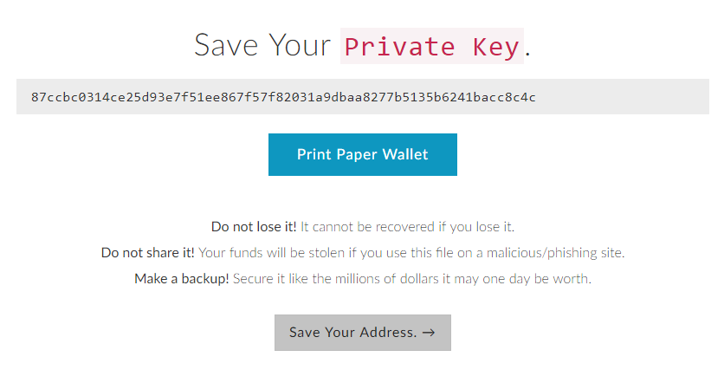Click the bold "Do not share it!" warning
The height and width of the screenshot is (376, 724).
click(x=148, y=253)
